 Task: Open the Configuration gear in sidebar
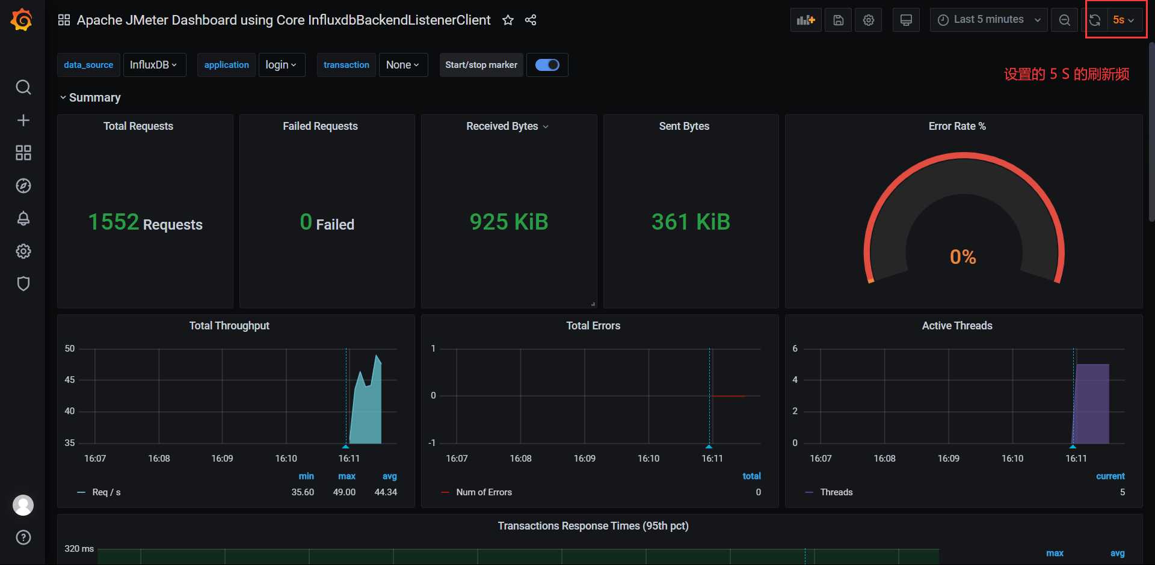(23, 251)
